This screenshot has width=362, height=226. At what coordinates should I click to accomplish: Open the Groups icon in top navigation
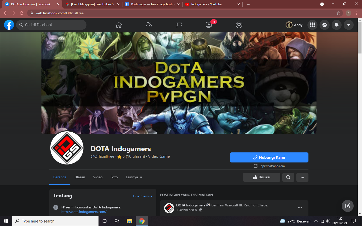click(239, 25)
